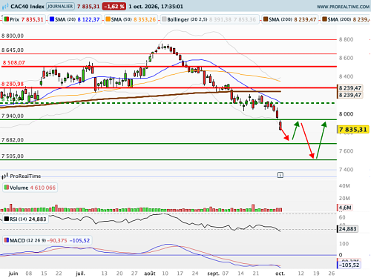Click the 4,6M volume axis tag

coord(345,208)
